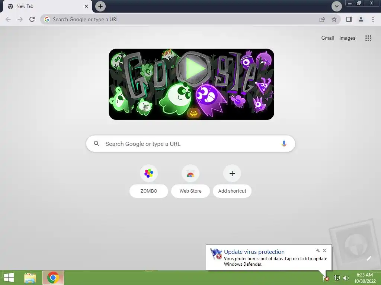The width and height of the screenshot is (381, 285).
Task: Open notification options wrench icon
Action: point(318,250)
